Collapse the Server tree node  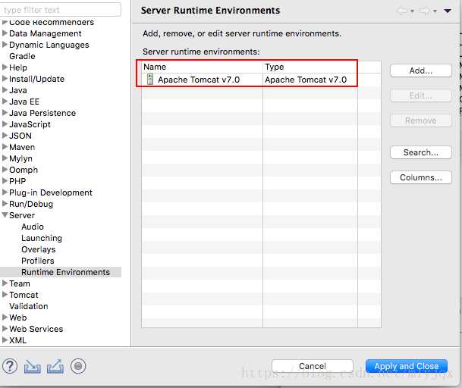5,215
